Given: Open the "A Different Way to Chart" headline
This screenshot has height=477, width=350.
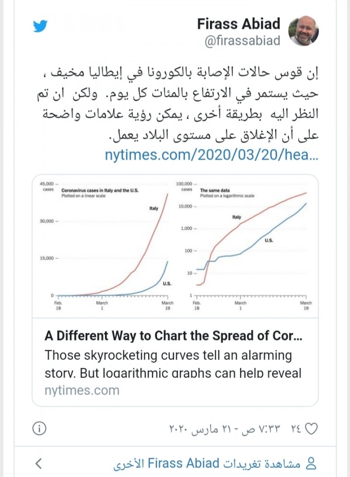Looking at the screenshot, I should (173, 336).
